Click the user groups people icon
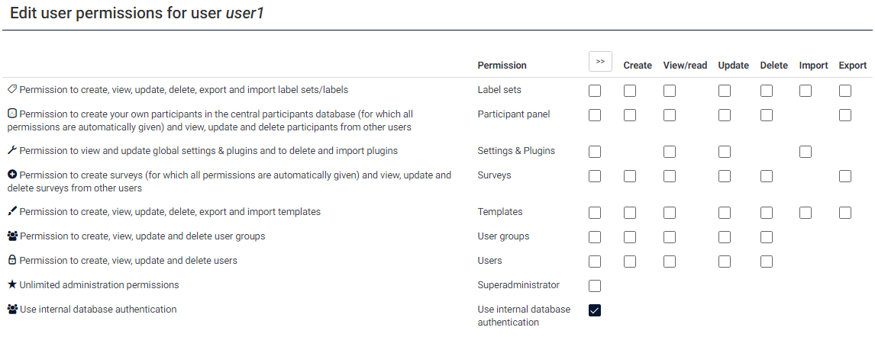The image size is (875, 337). point(12,236)
